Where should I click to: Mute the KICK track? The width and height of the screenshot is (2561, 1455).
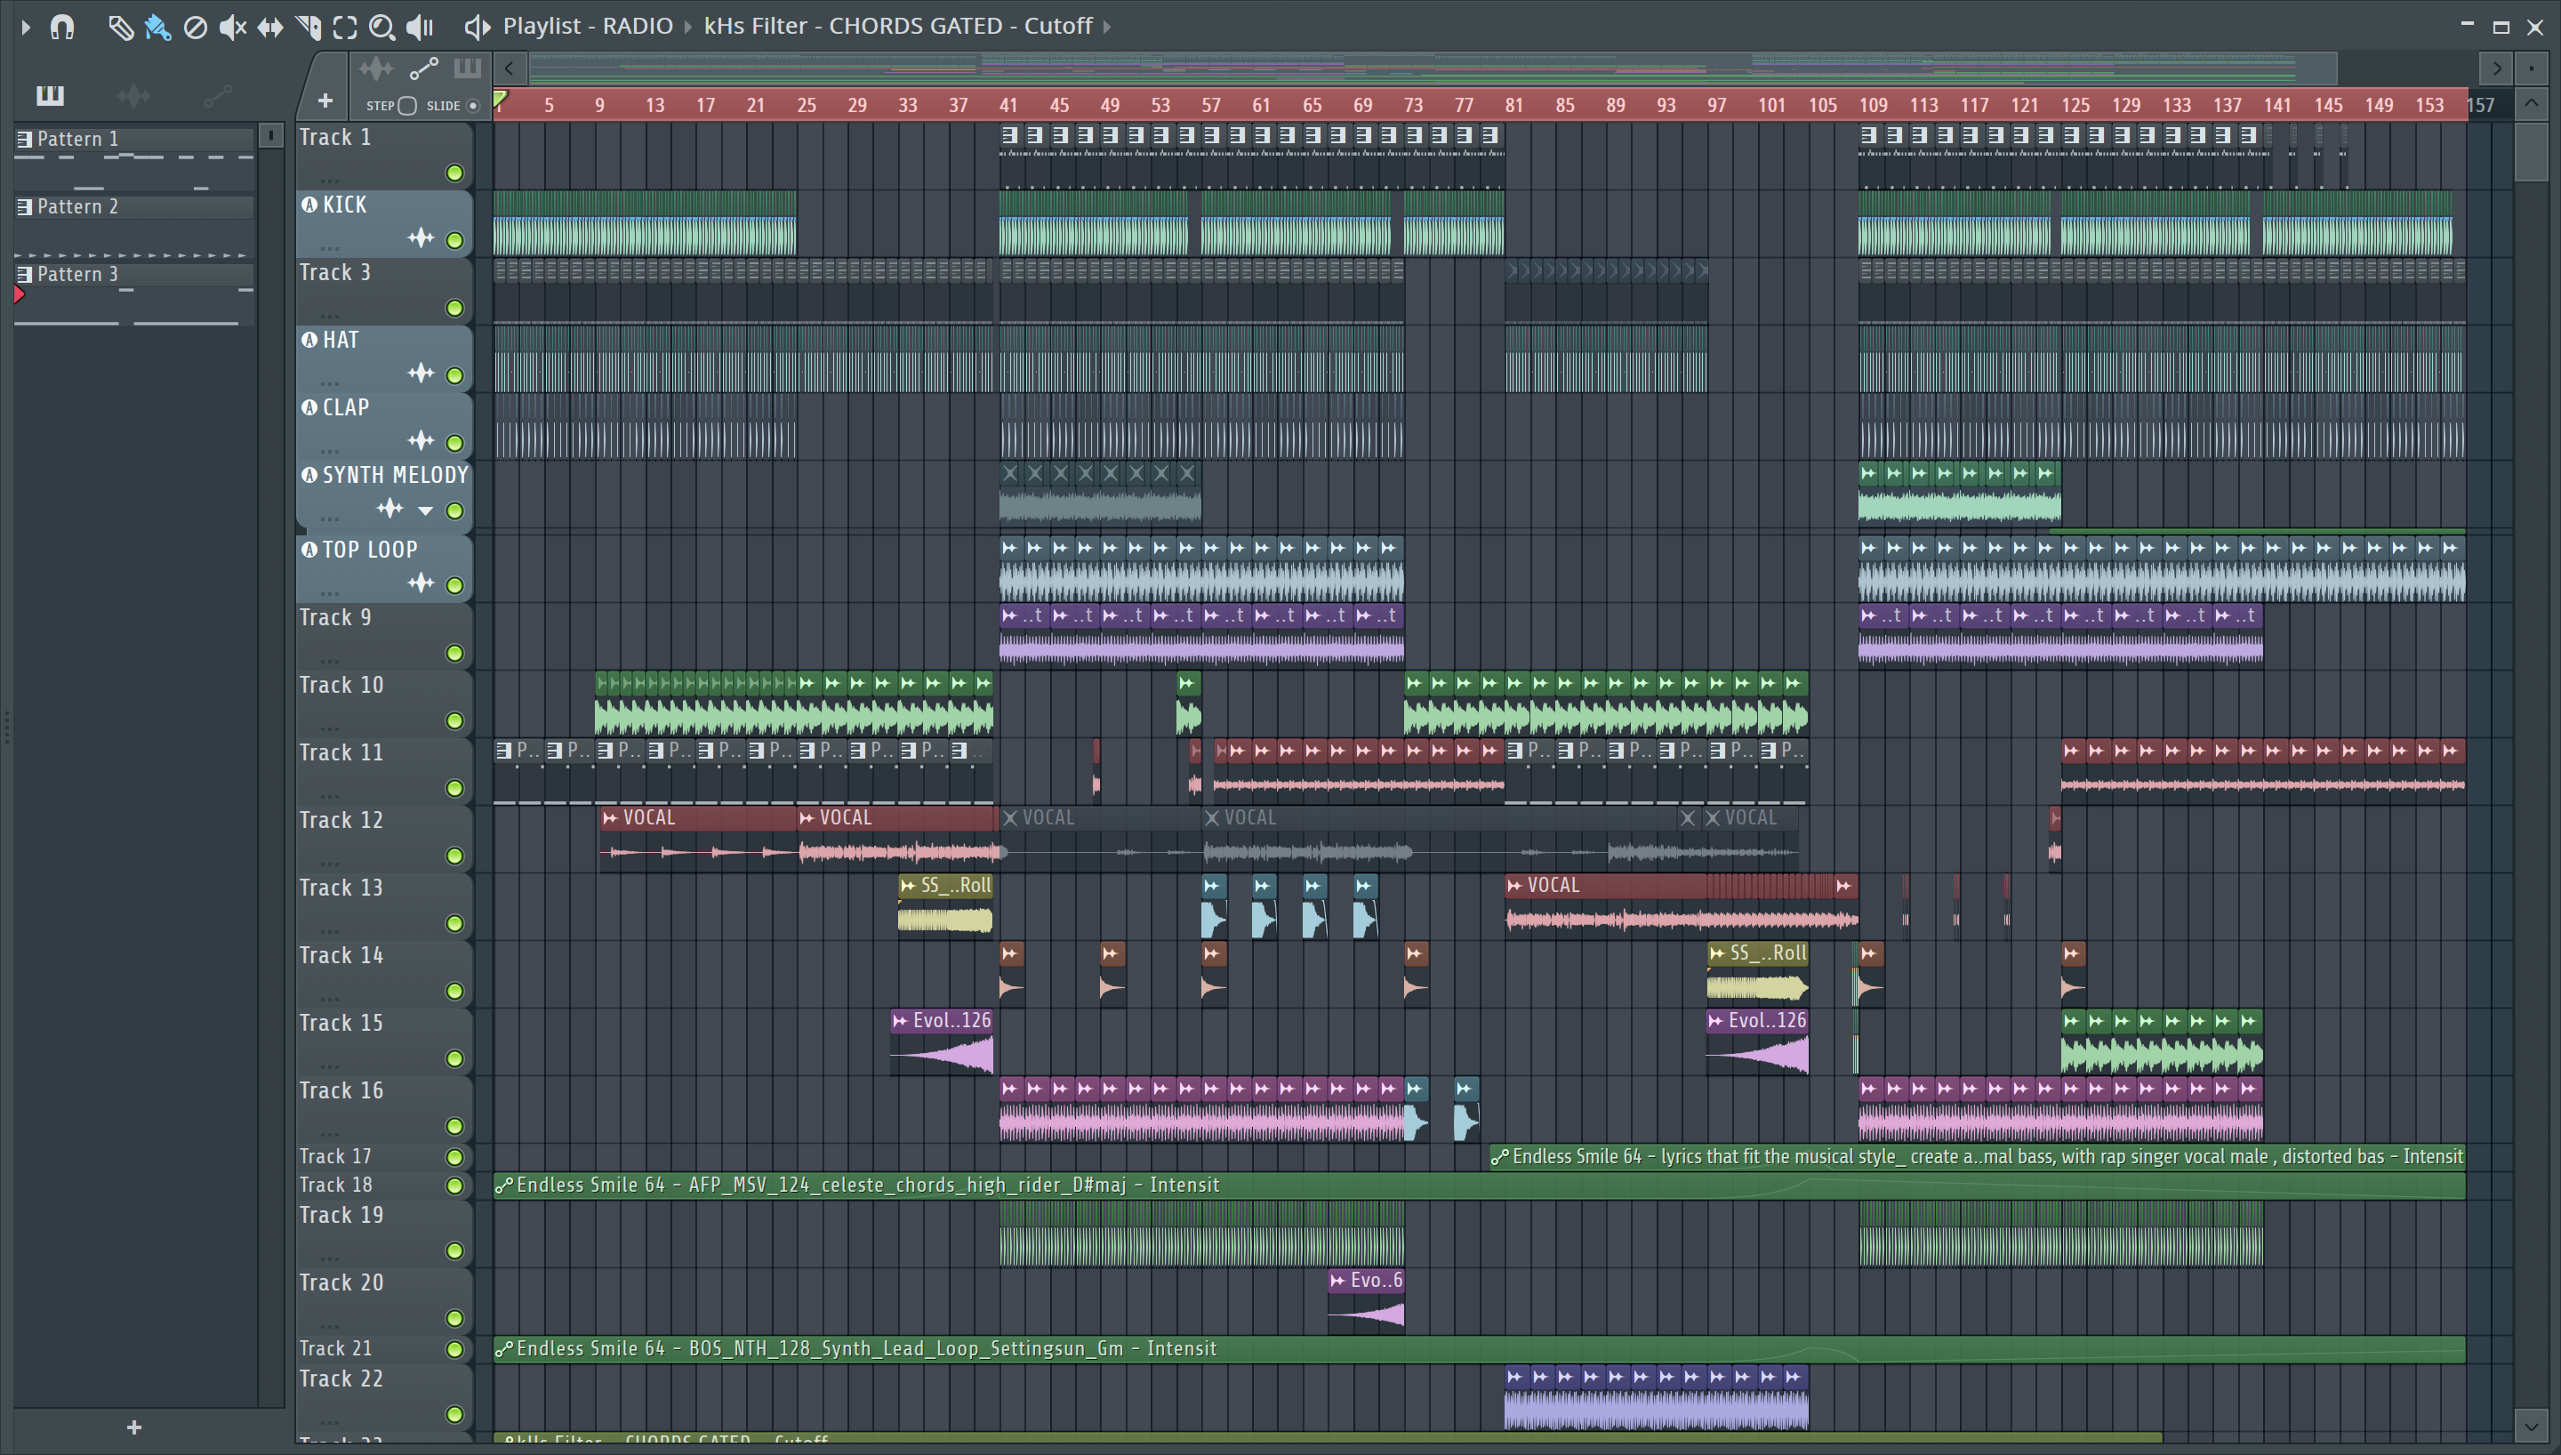[x=454, y=240]
